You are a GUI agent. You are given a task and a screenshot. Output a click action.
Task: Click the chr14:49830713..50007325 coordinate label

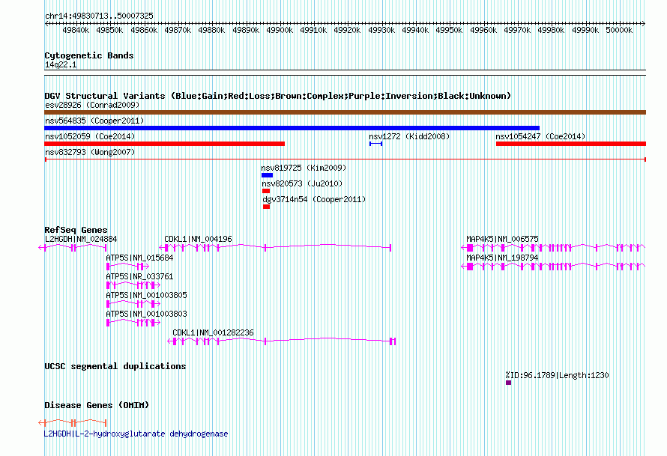[99, 16]
